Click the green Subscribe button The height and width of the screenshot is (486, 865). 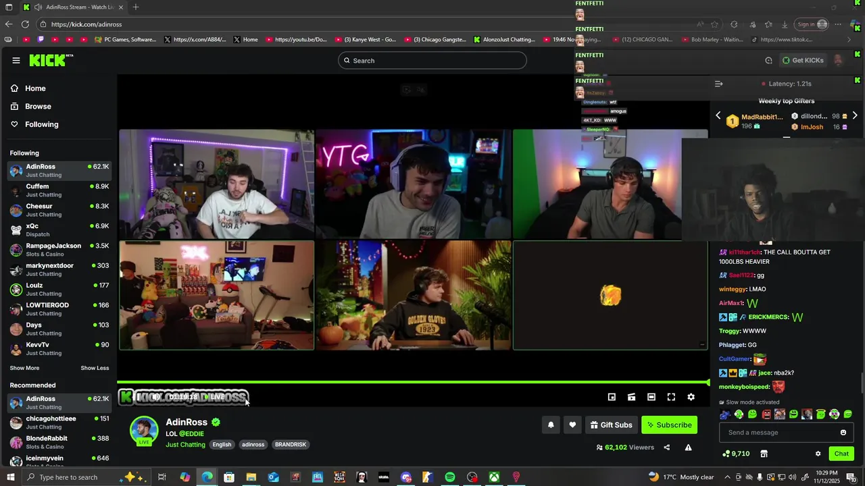669,425
